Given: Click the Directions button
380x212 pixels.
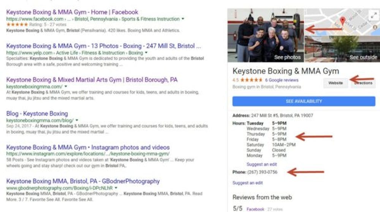Looking at the screenshot, I should 363,83.
